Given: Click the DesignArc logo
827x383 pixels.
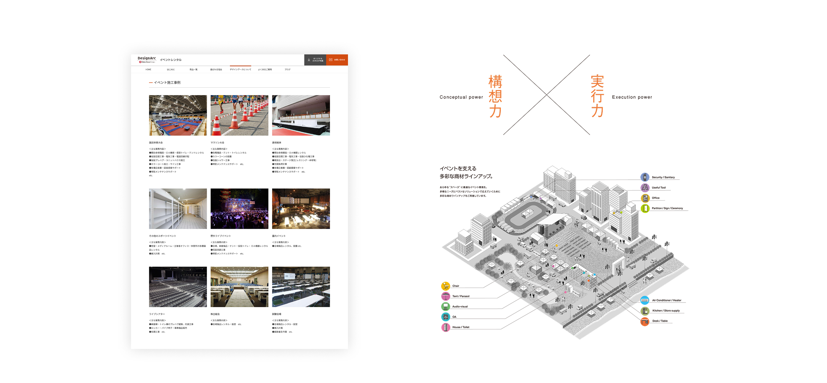Looking at the screenshot, I should [147, 59].
